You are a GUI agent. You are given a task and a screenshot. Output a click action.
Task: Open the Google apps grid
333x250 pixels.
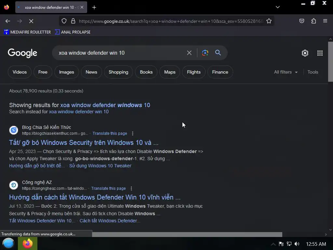coord(320,53)
